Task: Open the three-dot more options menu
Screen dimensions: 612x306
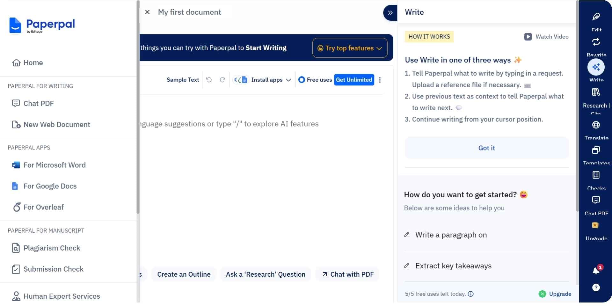Action: tap(380, 80)
